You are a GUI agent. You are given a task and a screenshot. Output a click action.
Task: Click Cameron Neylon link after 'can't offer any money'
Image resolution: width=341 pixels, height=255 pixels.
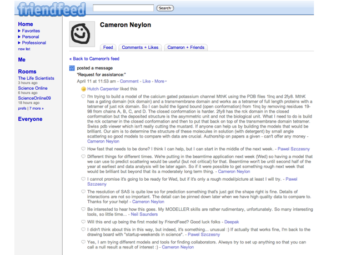103,141
